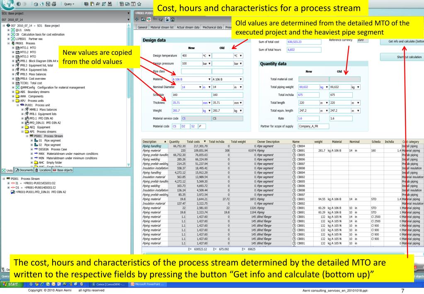Image resolution: width=424 pixels, height=294 pixels.
Task: Click the globe icon beside the save icon
Action: pos(41,4)
